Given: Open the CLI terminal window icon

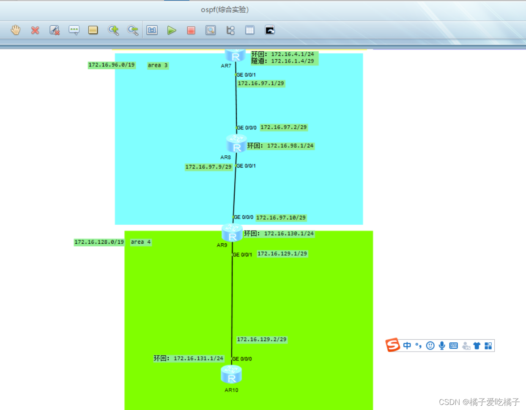Looking at the screenshot, I should click(270, 30).
